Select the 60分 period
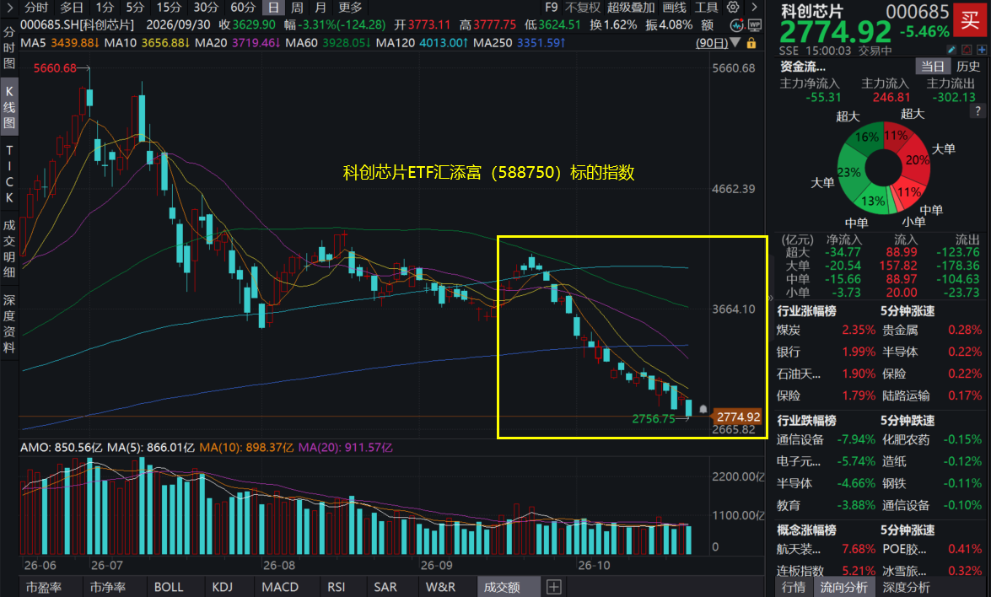 click(x=243, y=8)
